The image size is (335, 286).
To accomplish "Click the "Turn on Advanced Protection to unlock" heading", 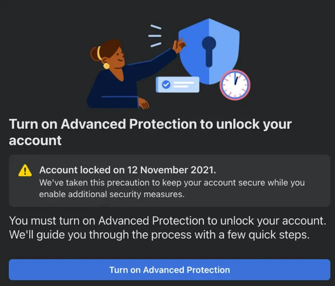I will coord(150,132).
